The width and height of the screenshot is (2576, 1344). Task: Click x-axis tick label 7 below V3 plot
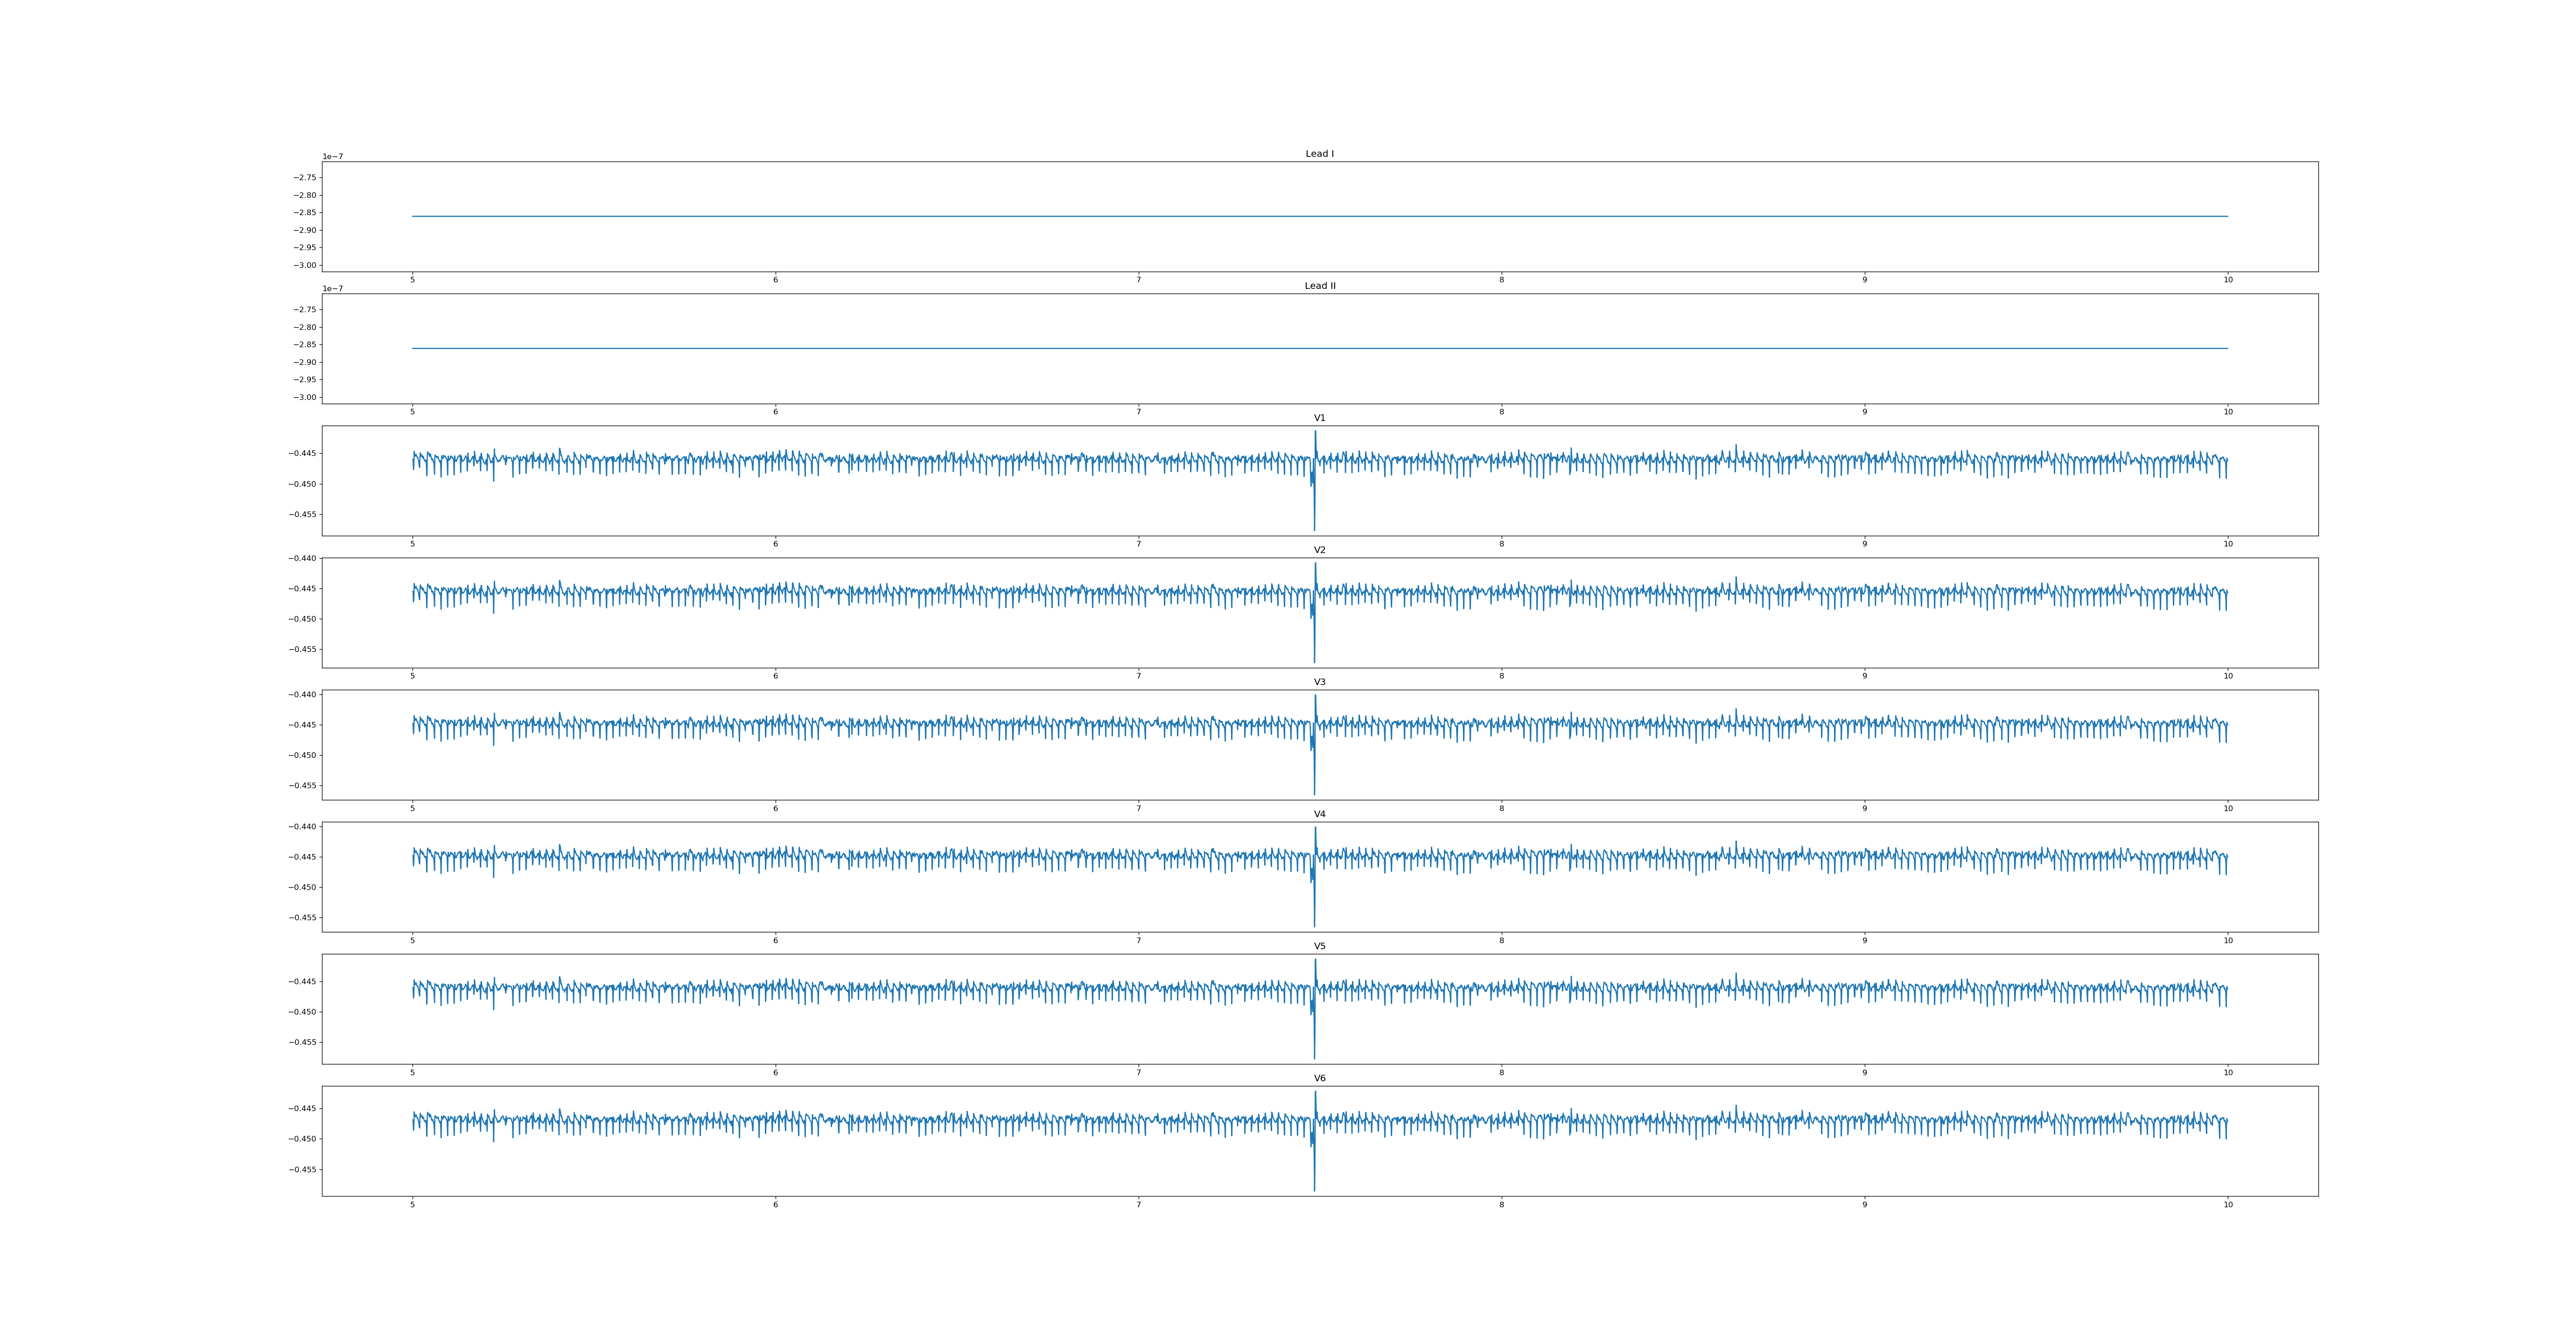1138,808
